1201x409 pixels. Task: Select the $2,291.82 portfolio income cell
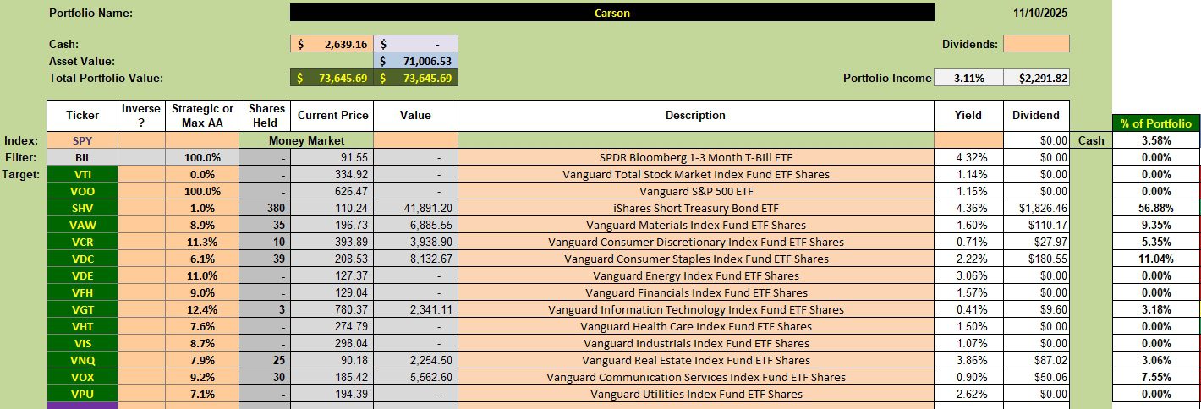(x=1036, y=78)
